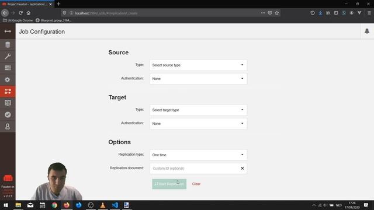This screenshot has height=210, width=374.
Task: Open the Windows notification center
Action: (x=366, y=205)
